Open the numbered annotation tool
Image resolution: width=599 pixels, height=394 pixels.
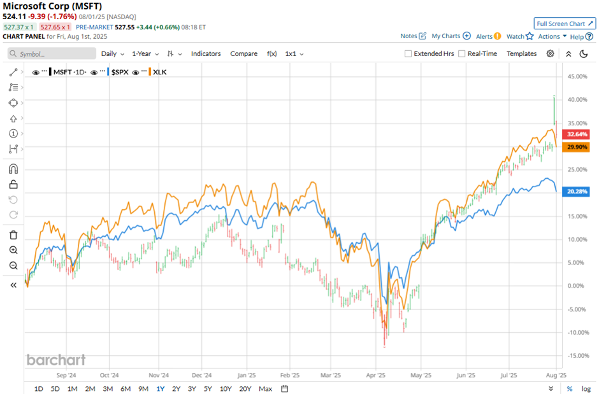[13, 134]
